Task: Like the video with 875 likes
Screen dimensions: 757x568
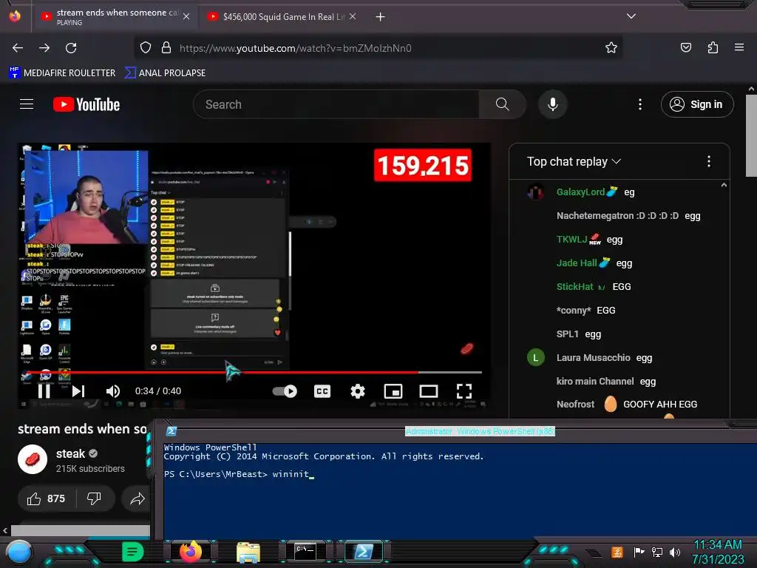Action: pos(47,498)
